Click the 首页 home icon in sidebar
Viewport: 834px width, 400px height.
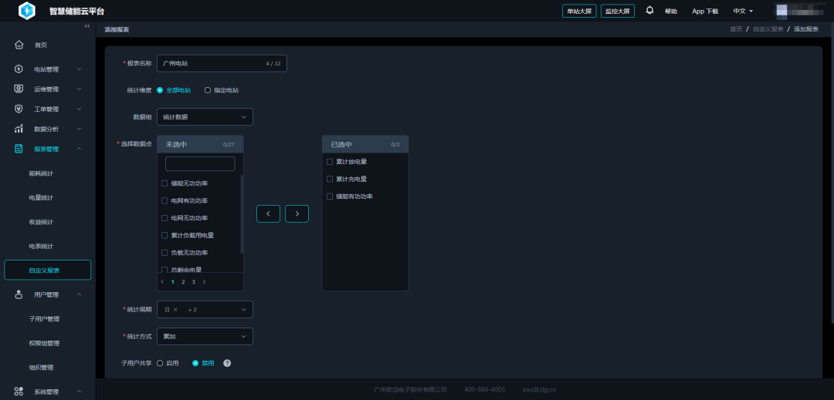pos(19,45)
